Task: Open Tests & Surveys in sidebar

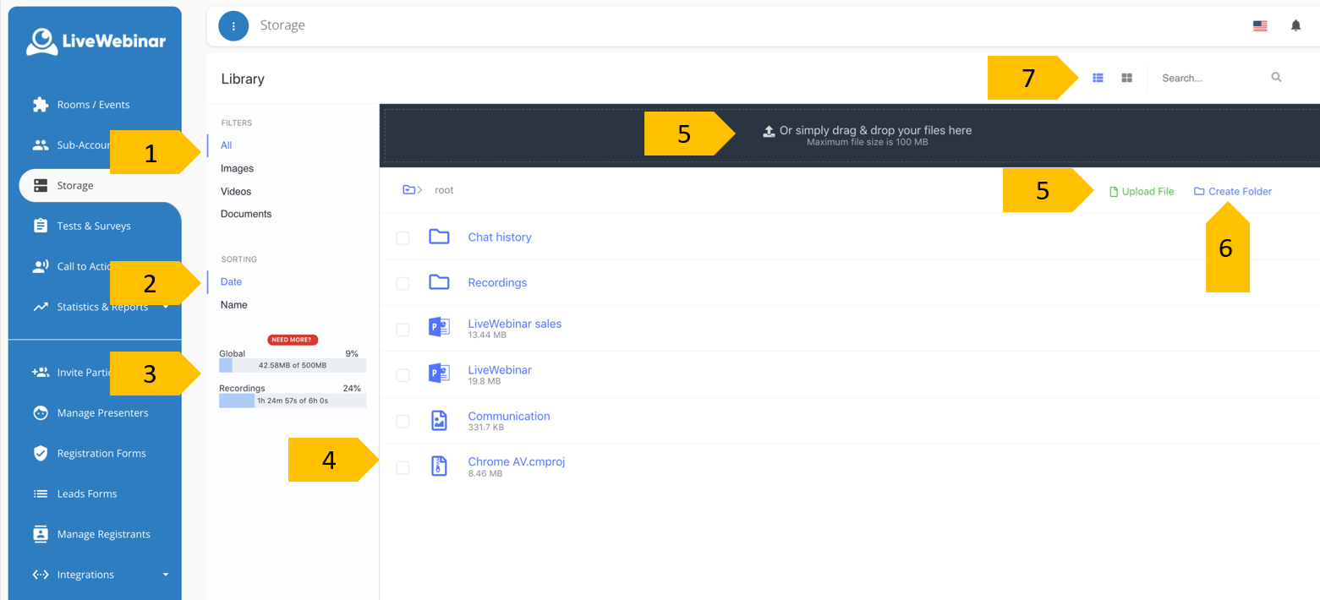Action: (x=93, y=226)
